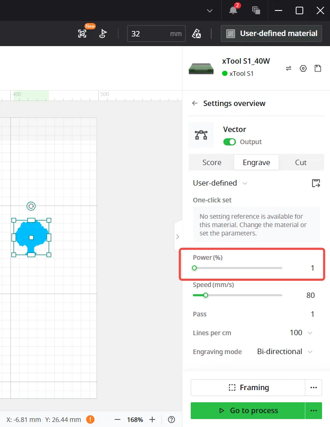Open the Lines per cm dropdown
Image resolution: width=330 pixels, height=427 pixels.
pos(301,333)
